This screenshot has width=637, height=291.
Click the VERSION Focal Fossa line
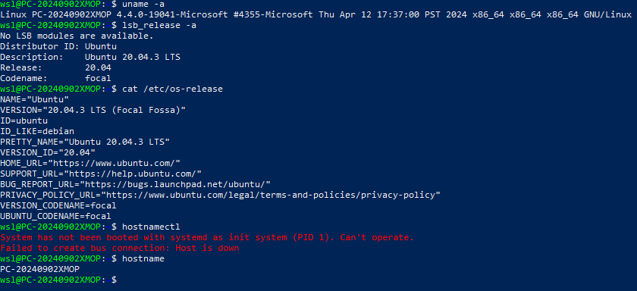[x=93, y=110]
